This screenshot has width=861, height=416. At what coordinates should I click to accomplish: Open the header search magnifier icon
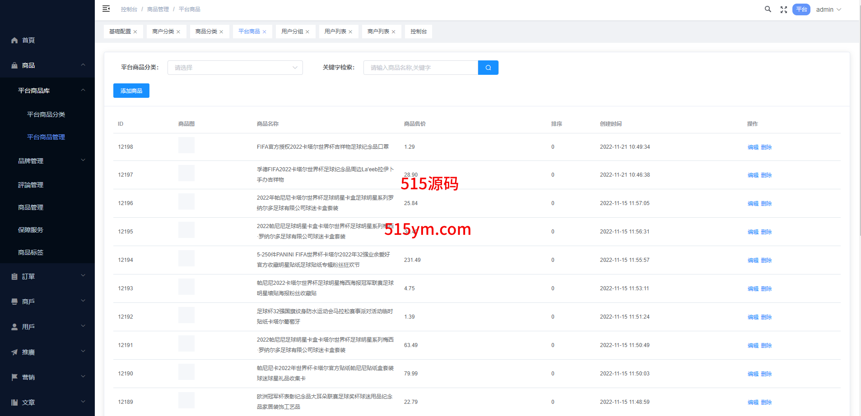point(768,9)
